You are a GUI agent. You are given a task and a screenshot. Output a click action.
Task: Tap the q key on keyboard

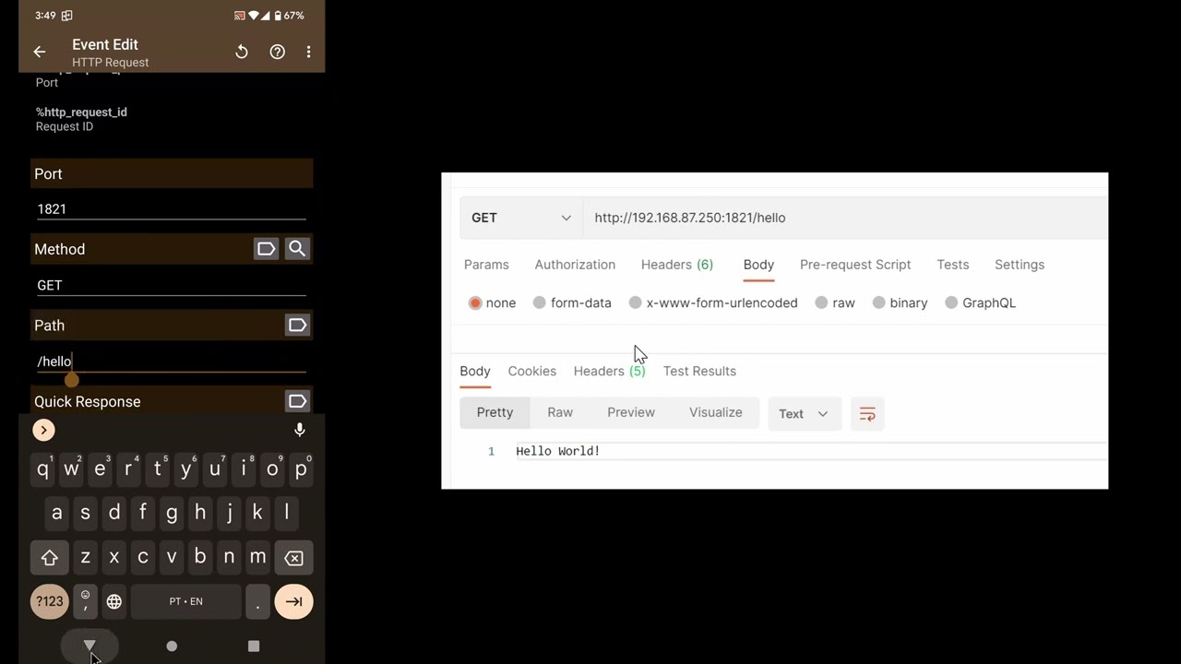point(42,469)
